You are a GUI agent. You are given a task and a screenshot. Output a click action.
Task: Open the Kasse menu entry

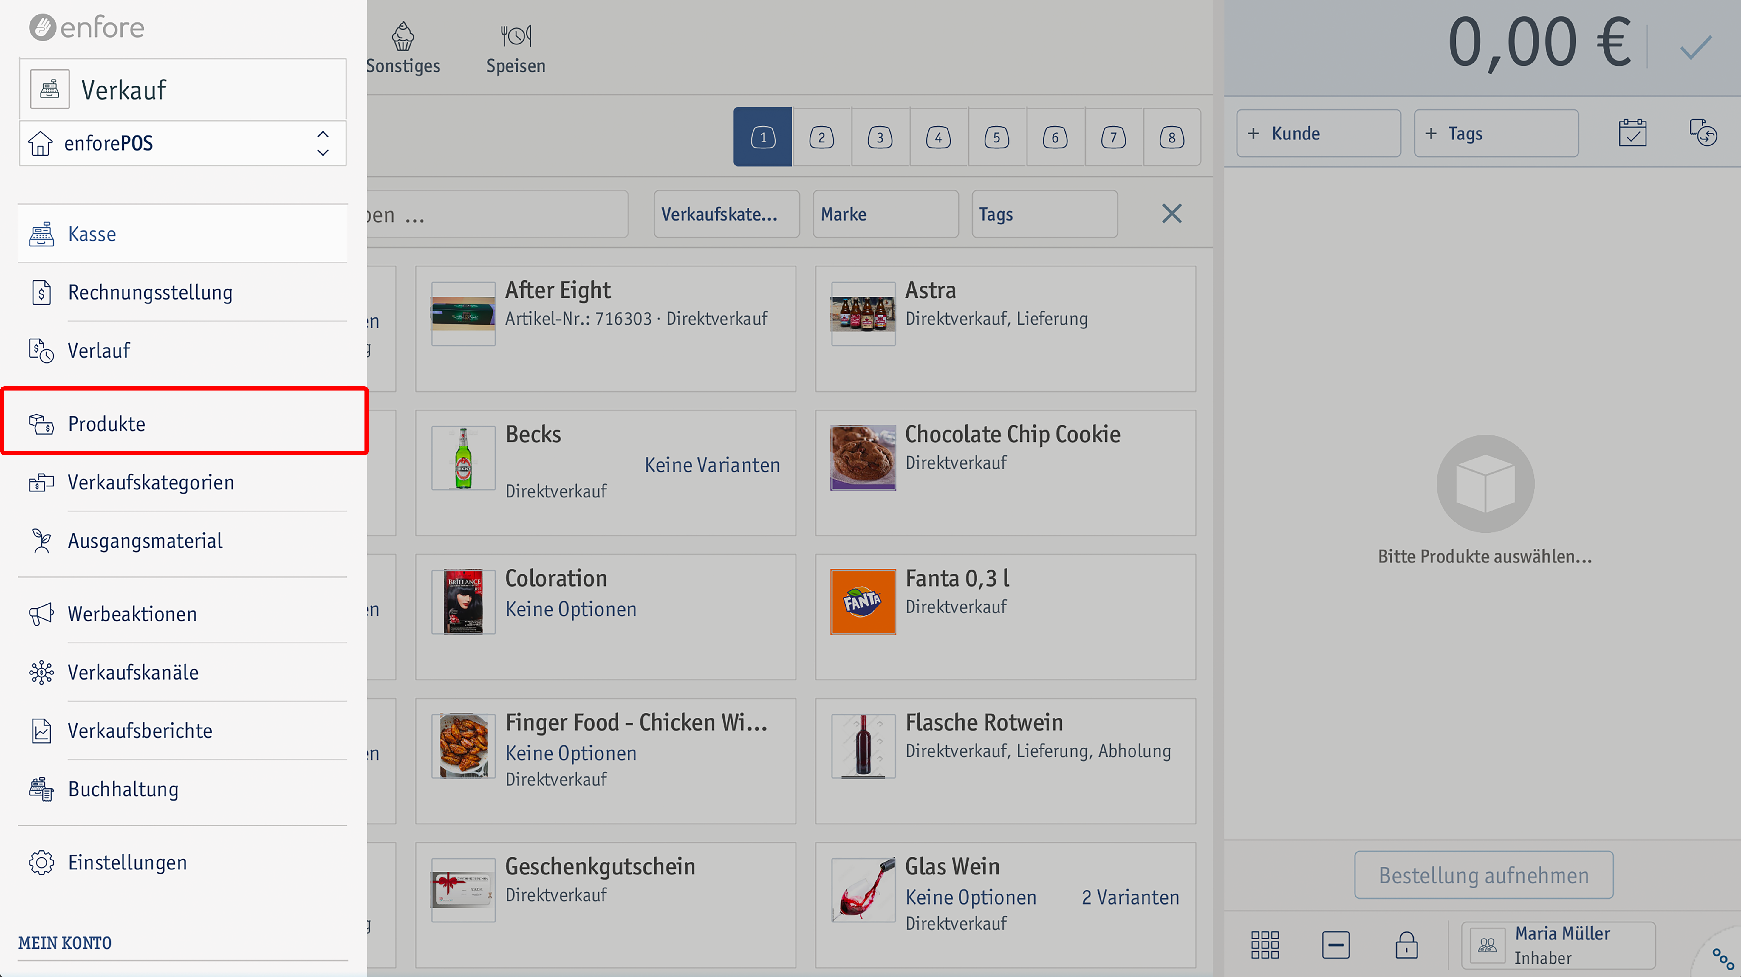pyautogui.click(x=182, y=234)
